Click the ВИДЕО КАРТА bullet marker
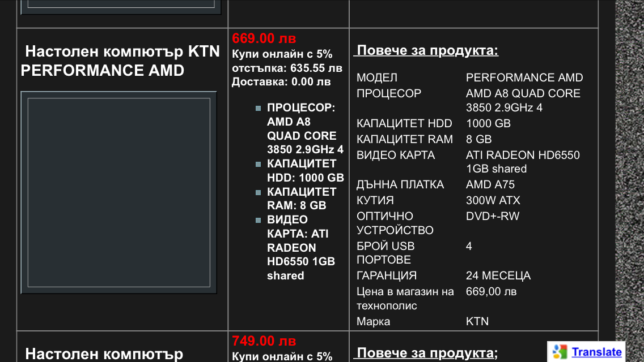 pyautogui.click(x=258, y=220)
